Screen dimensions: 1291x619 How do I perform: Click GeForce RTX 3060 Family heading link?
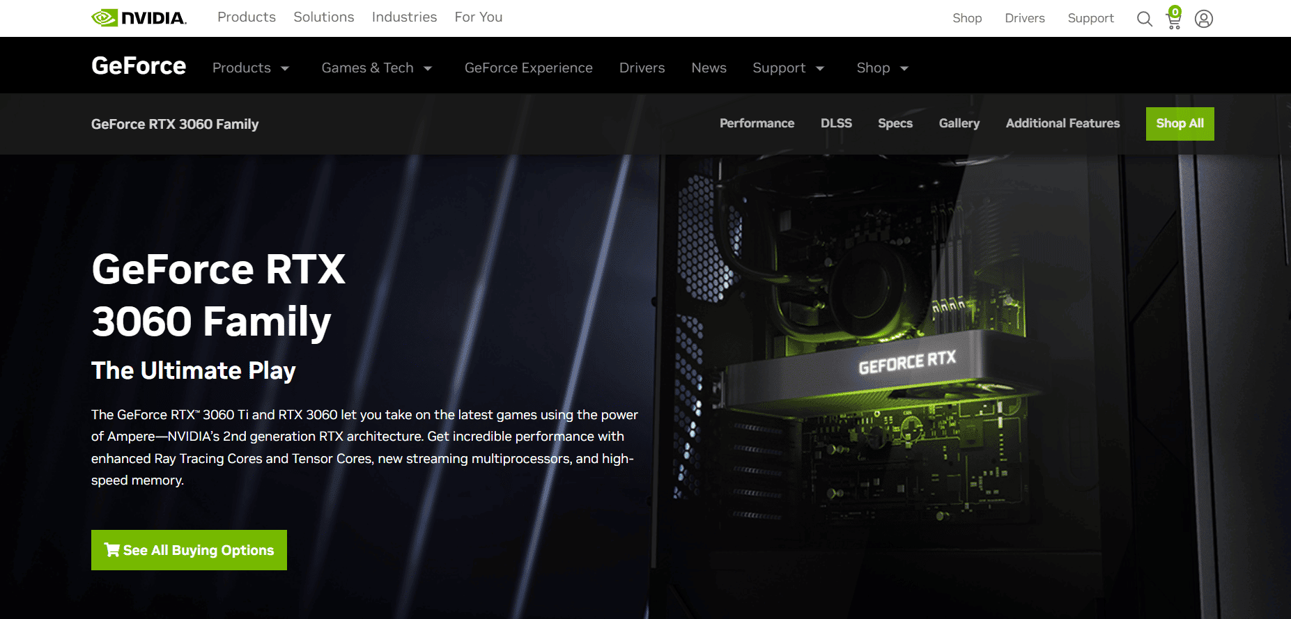coord(175,124)
